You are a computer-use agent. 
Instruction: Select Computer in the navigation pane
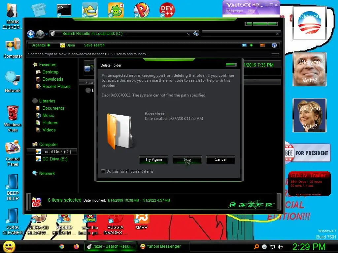pyautogui.click(x=48, y=144)
